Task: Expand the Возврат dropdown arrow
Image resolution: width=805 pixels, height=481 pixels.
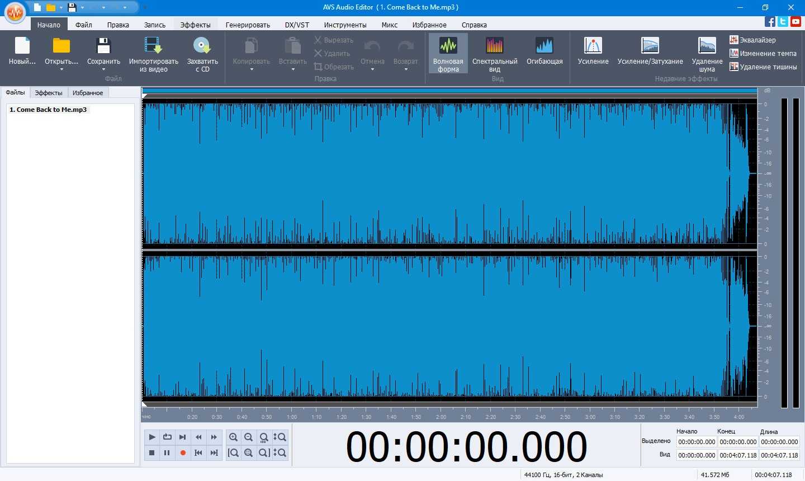Action: (406, 69)
